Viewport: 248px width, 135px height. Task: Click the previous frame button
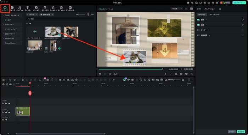(100, 74)
